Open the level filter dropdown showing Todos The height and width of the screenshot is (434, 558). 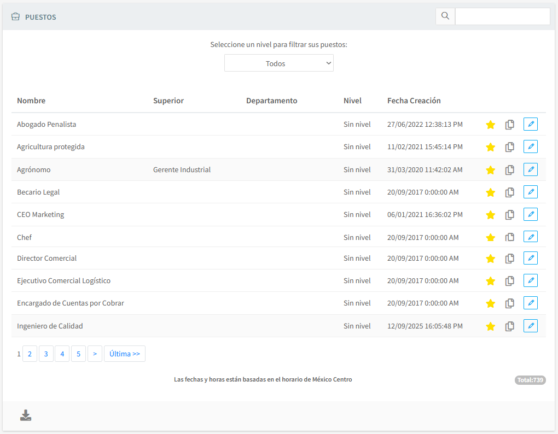coord(278,63)
